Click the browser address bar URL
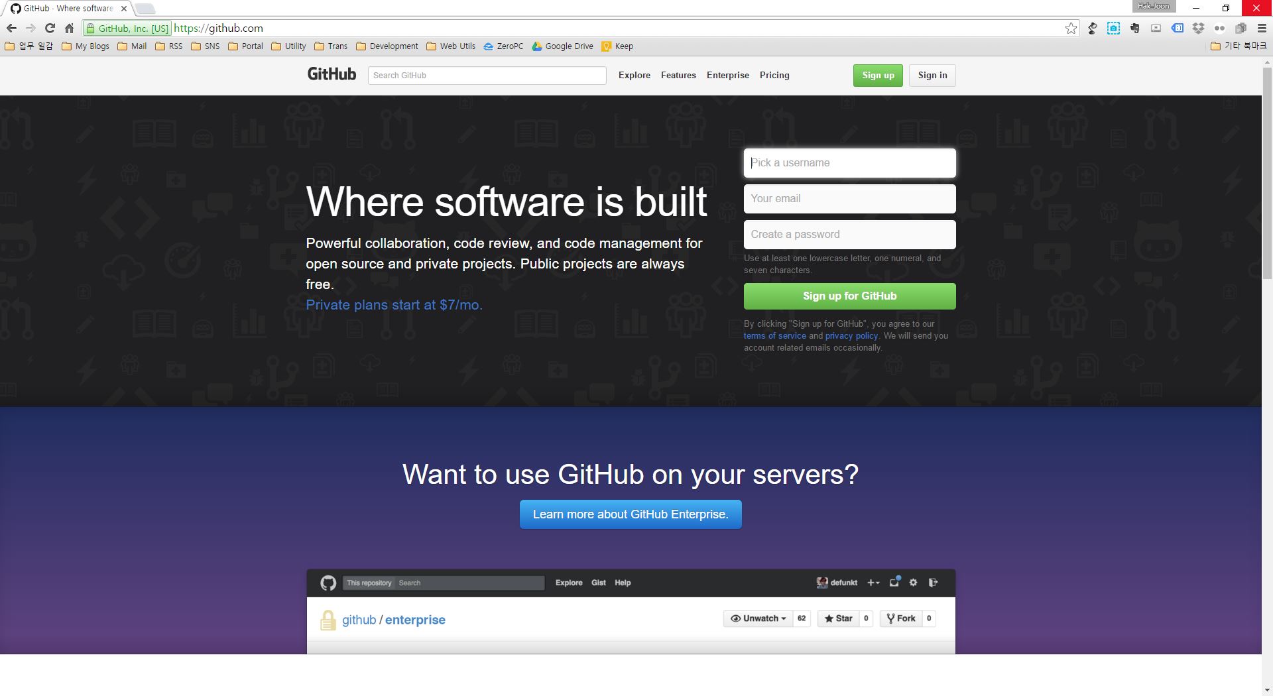Image resolution: width=1273 pixels, height=696 pixels. click(218, 28)
